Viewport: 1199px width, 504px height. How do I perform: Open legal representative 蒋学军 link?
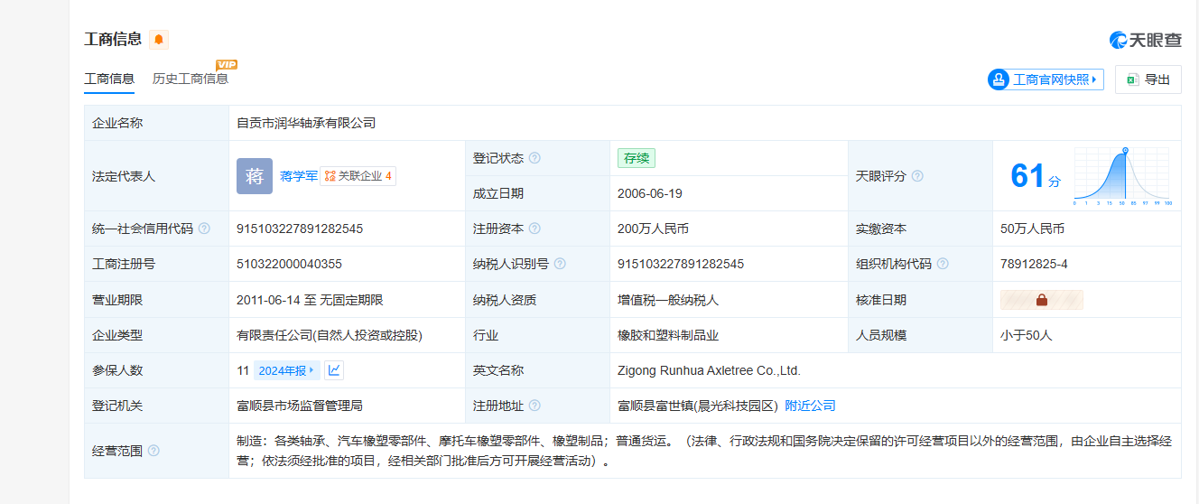pos(298,176)
